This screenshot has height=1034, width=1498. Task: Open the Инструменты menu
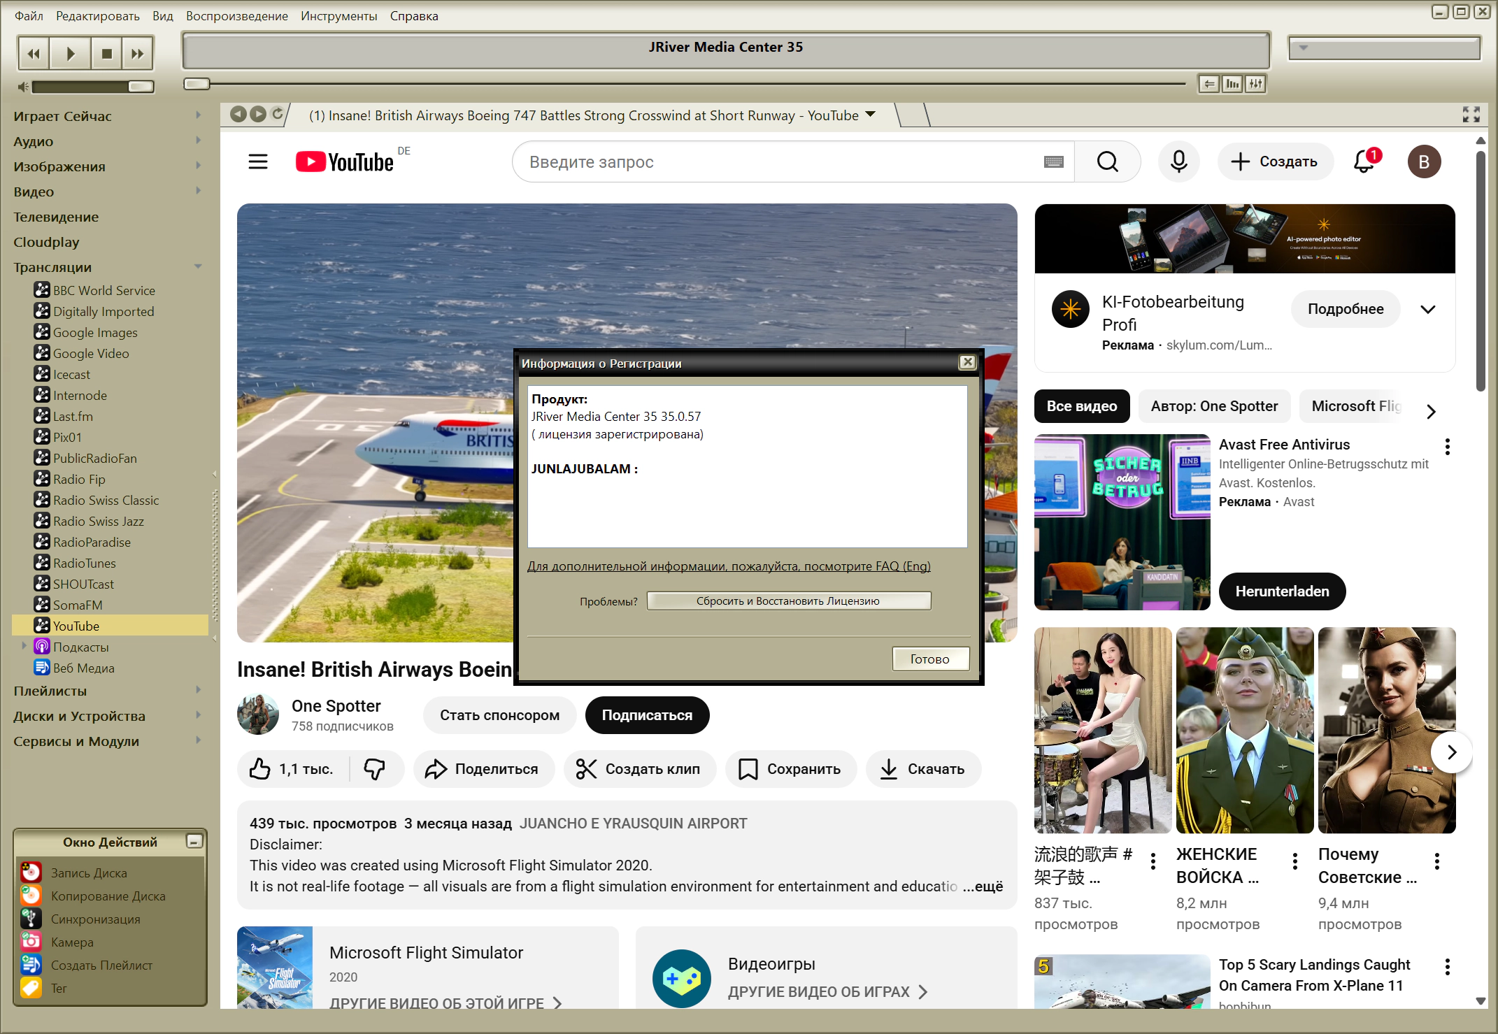click(338, 15)
